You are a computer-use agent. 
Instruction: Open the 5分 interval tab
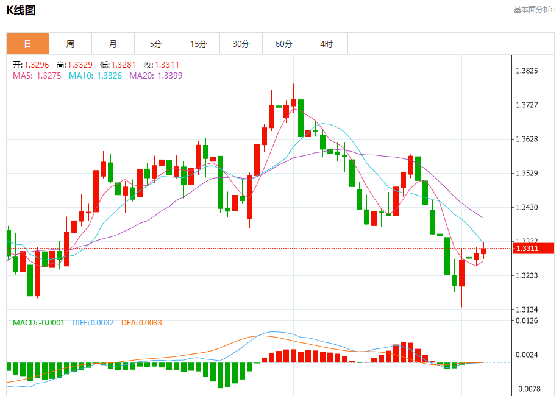click(x=156, y=44)
